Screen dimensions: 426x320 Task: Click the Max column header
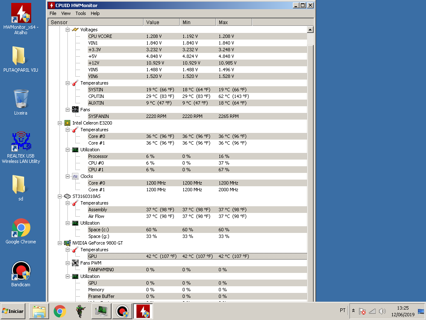(234, 22)
